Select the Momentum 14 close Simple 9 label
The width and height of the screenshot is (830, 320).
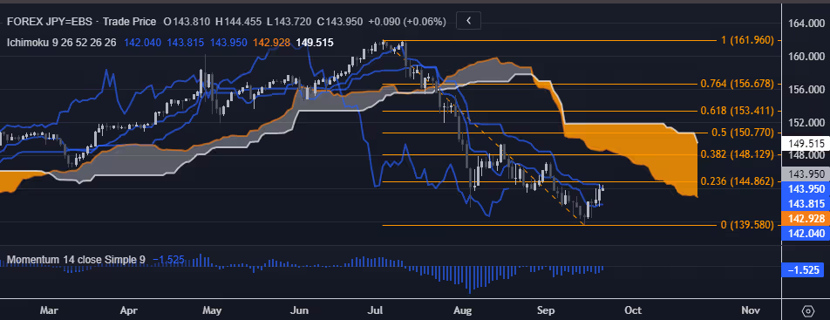click(76, 260)
